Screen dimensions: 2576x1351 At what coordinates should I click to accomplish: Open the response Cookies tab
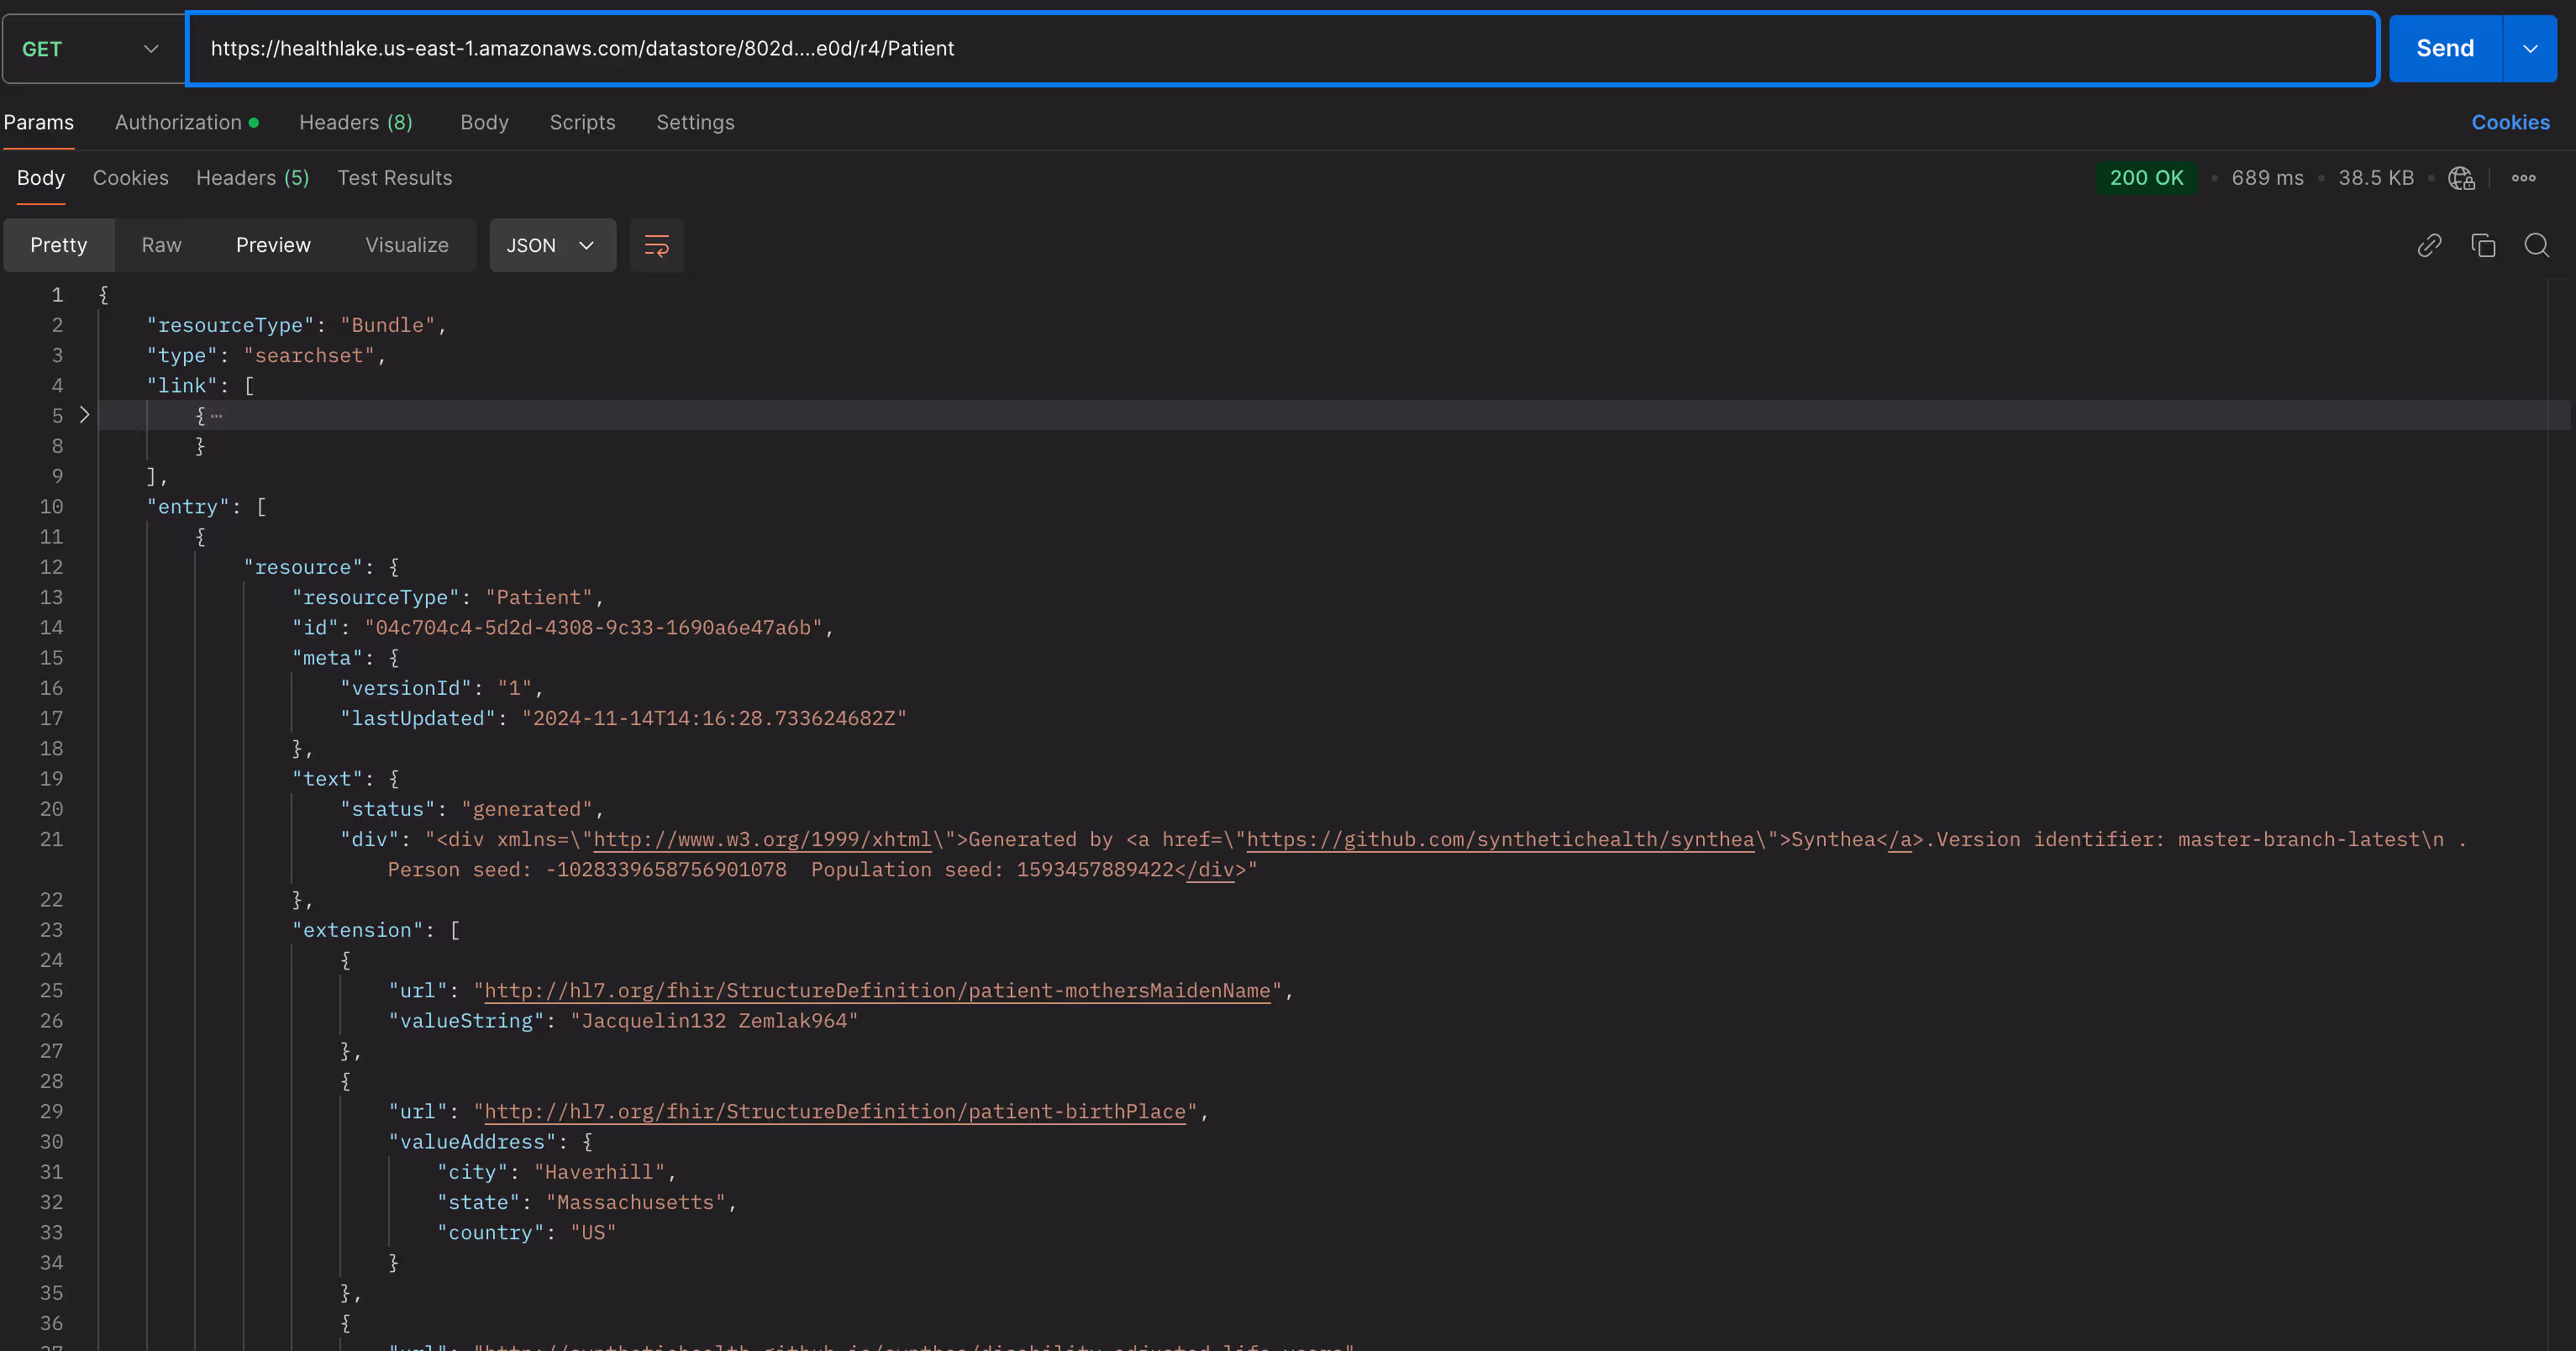pyautogui.click(x=130, y=177)
